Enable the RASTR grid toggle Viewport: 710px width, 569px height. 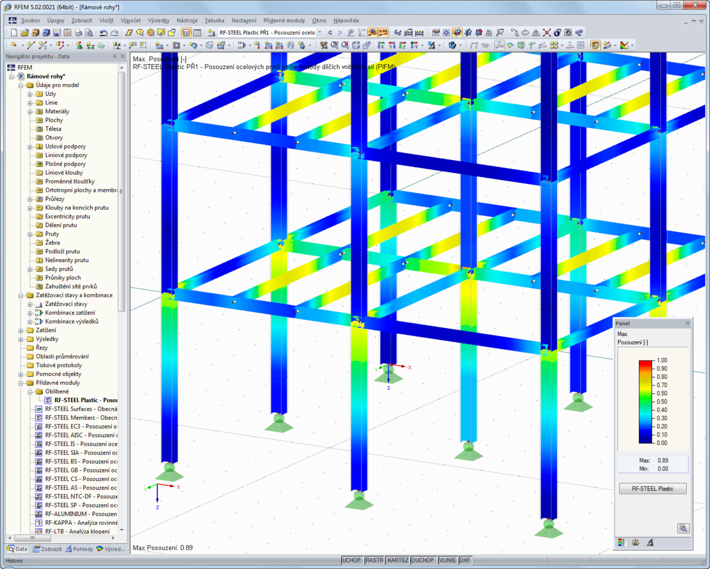click(x=375, y=560)
